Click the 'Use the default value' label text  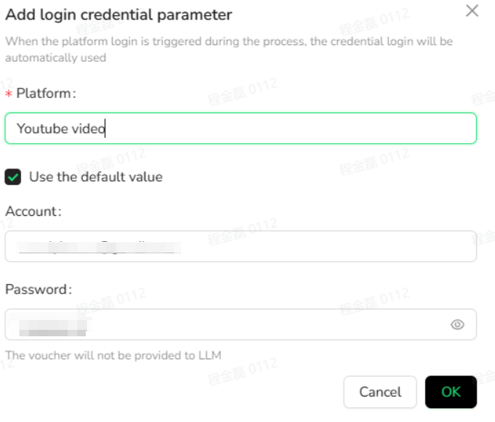coord(96,177)
